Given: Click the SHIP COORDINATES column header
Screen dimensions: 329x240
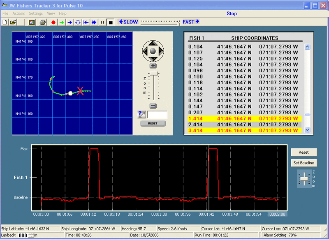Looking at the screenshot, I should pos(255,38).
